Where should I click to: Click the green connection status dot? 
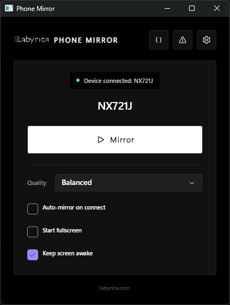pyautogui.click(x=78, y=80)
